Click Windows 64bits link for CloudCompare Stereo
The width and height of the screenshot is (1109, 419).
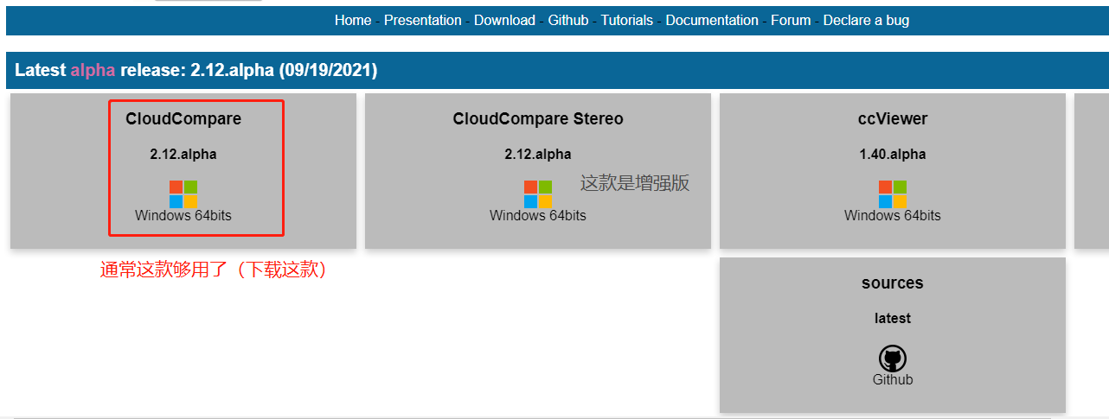(538, 215)
